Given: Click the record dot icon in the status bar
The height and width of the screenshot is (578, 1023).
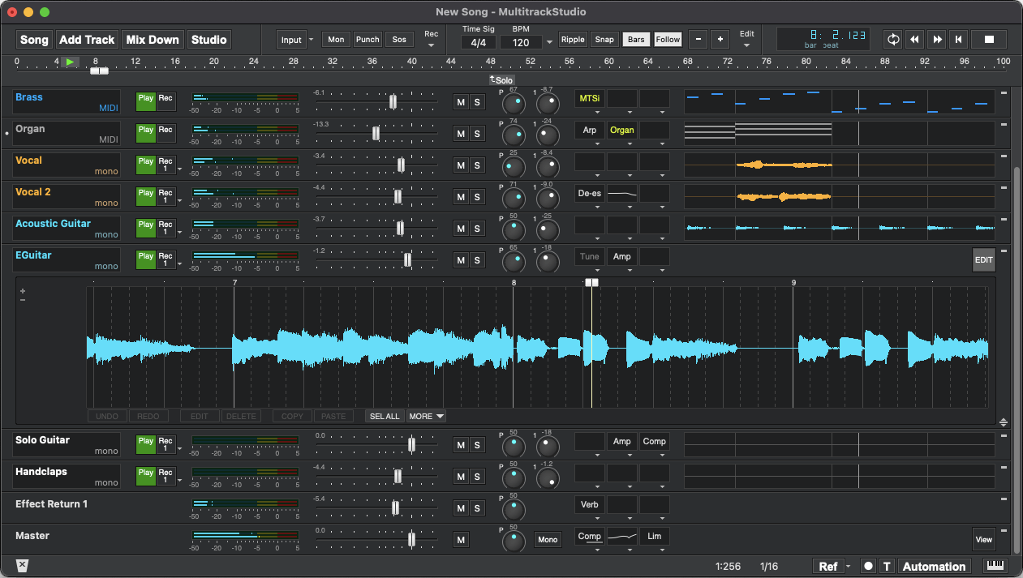Looking at the screenshot, I should coord(868,566).
